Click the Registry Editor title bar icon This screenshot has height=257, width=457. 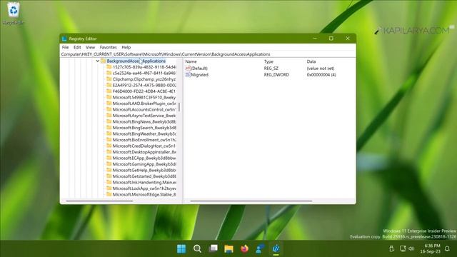64,39
